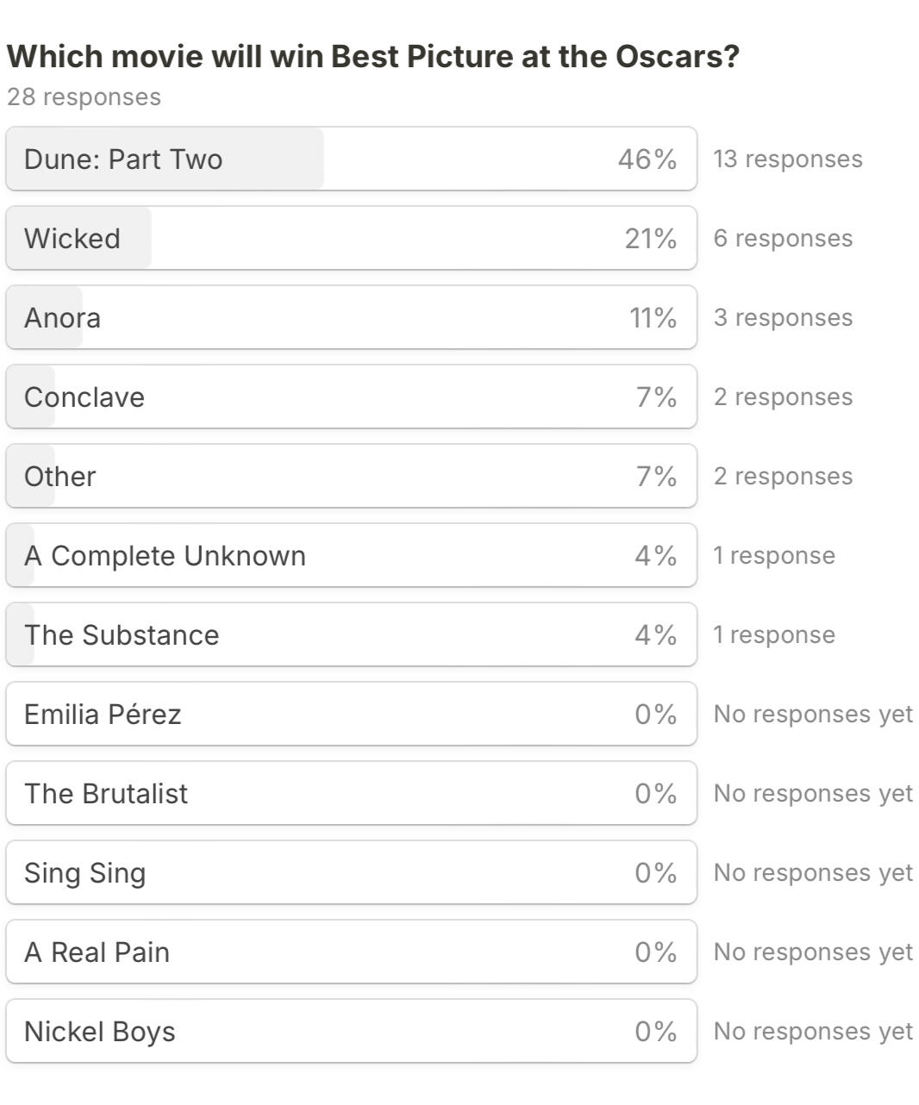Select the Sing Sing option
The image size is (919, 1105).
pyautogui.click(x=351, y=873)
